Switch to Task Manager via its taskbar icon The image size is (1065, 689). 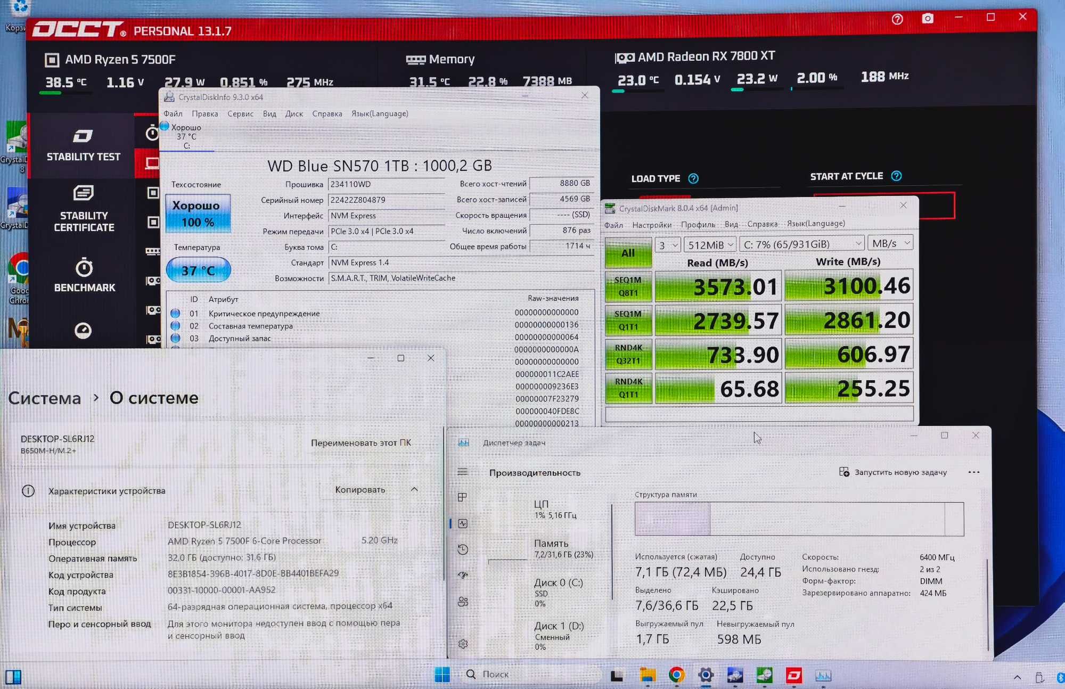(x=823, y=676)
